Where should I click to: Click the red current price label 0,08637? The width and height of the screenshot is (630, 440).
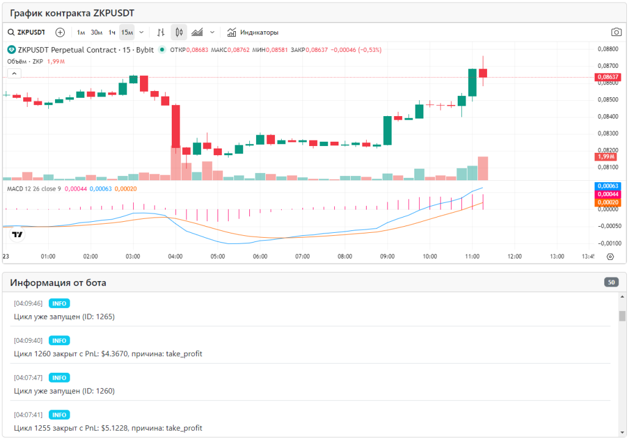607,77
